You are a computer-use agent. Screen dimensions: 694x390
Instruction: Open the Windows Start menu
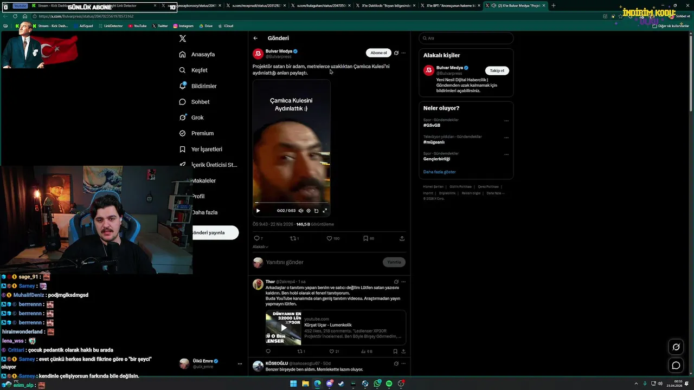point(293,383)
